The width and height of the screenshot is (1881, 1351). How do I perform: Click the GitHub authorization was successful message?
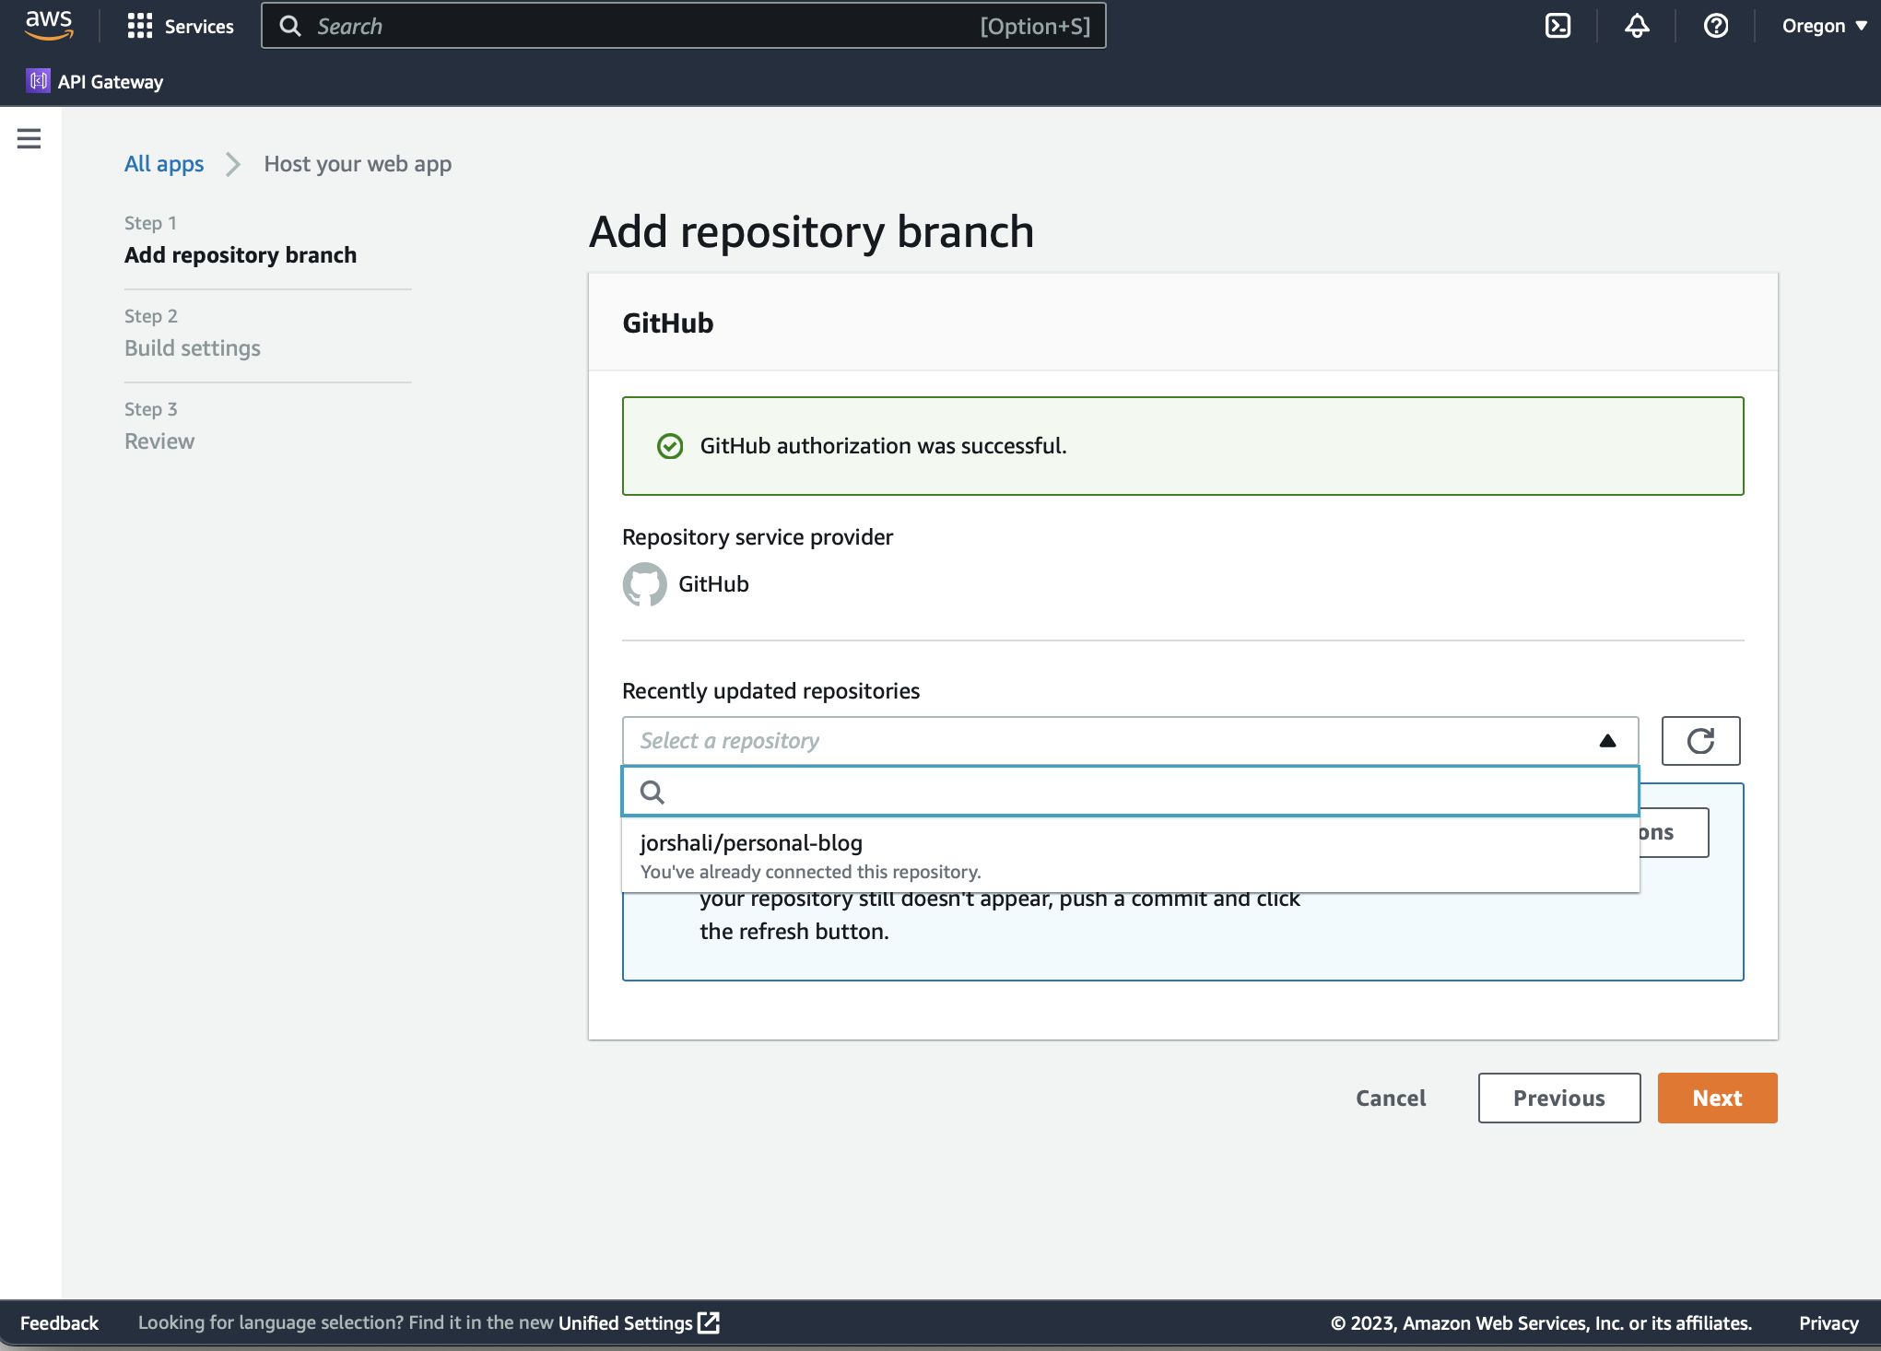(883, 446)
